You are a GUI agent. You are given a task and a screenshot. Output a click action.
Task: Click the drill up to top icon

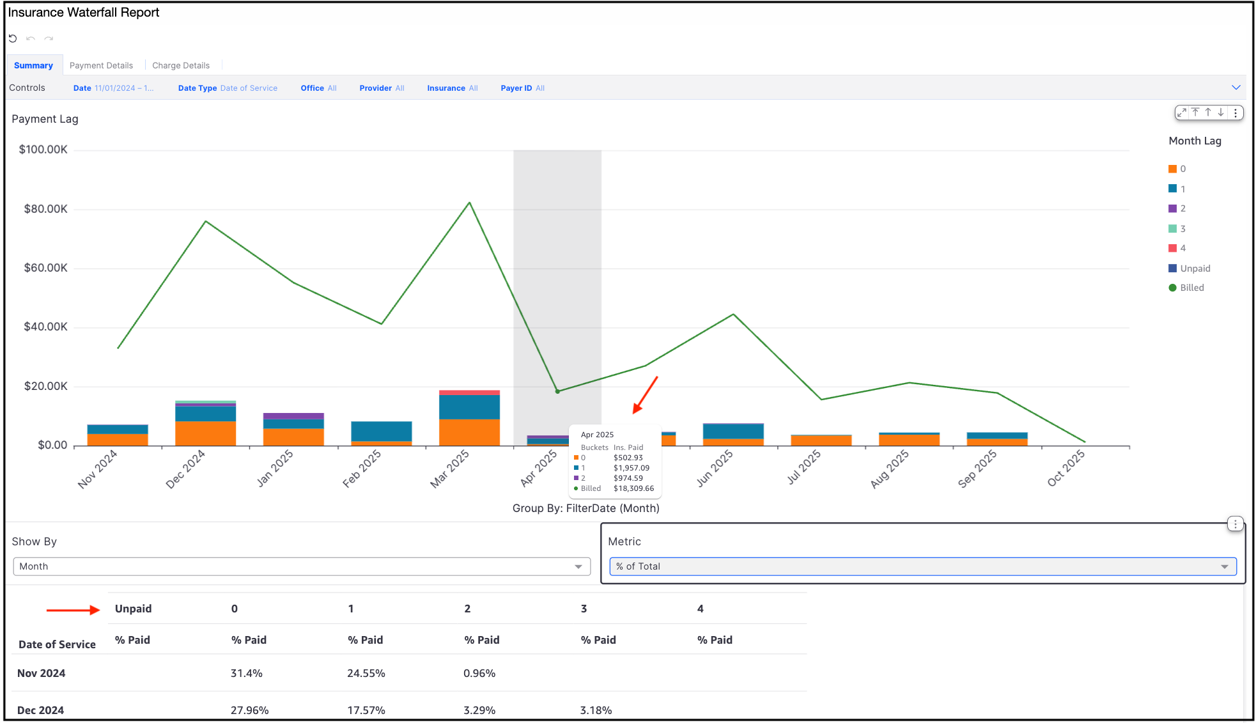[1195, 113]
